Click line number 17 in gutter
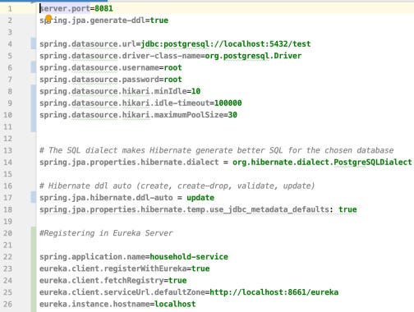 click(7, 198)
